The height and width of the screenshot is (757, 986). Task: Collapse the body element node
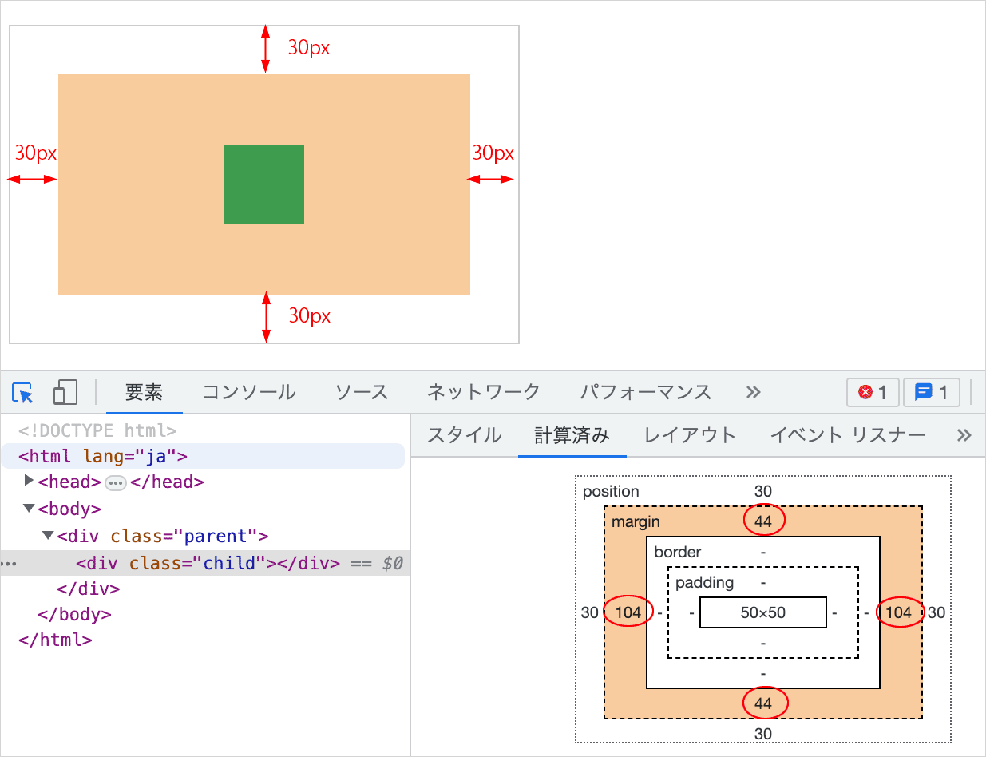coord(30,508)
